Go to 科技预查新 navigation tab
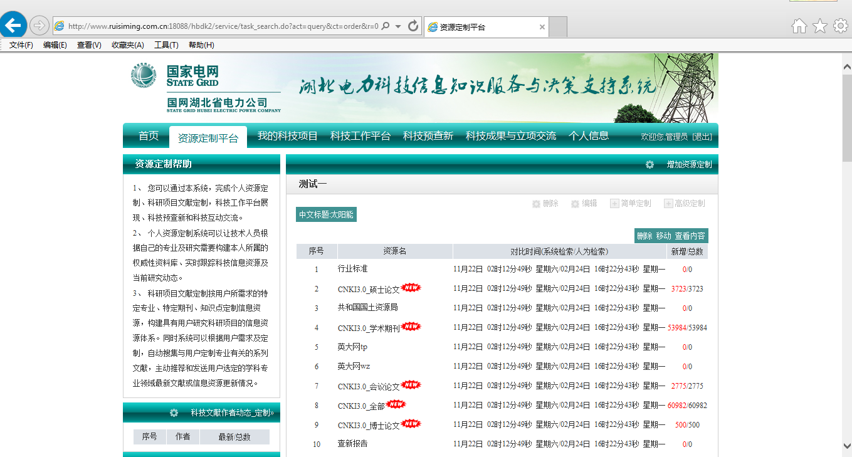The height and width of the screenshot is (457, 852). point(428,136)
